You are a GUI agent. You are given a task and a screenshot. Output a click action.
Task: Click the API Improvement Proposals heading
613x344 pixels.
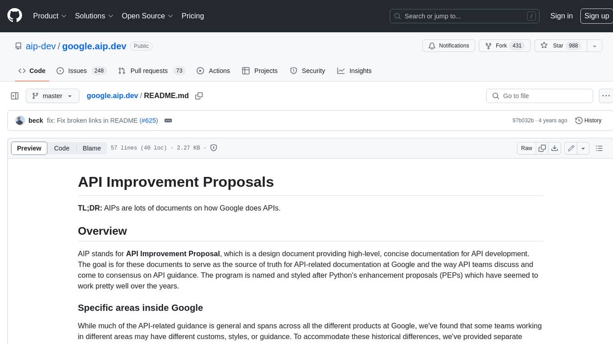(x=176, y=182)
